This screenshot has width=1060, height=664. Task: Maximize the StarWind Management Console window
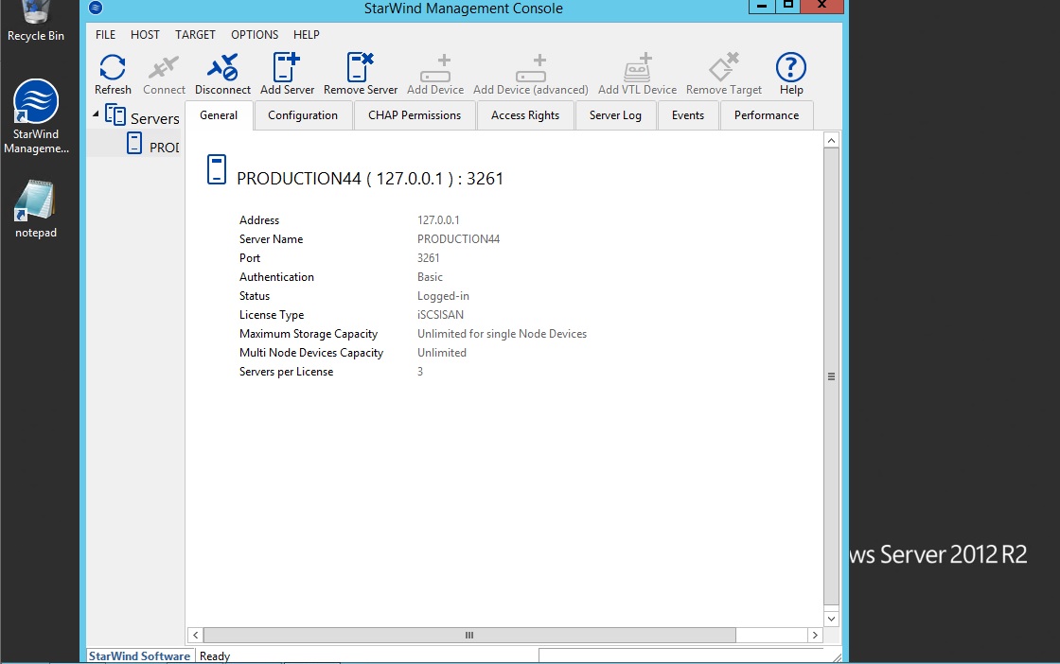coord(787,6)
